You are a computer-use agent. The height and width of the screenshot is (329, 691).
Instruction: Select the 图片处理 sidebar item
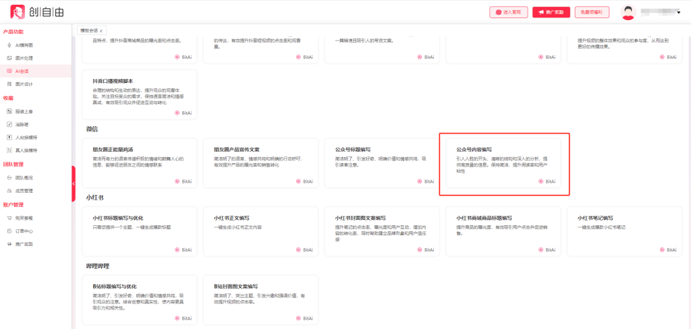pos(23,58)
